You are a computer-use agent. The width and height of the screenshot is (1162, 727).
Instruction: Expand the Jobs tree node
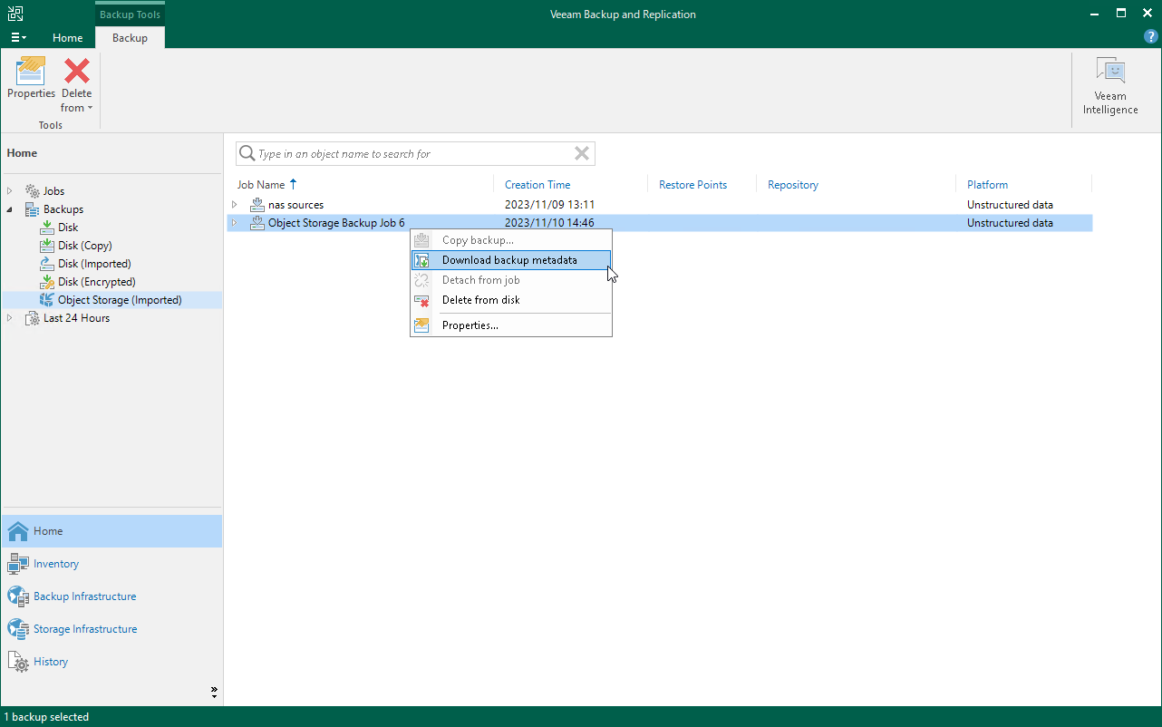tap(9, 190)
